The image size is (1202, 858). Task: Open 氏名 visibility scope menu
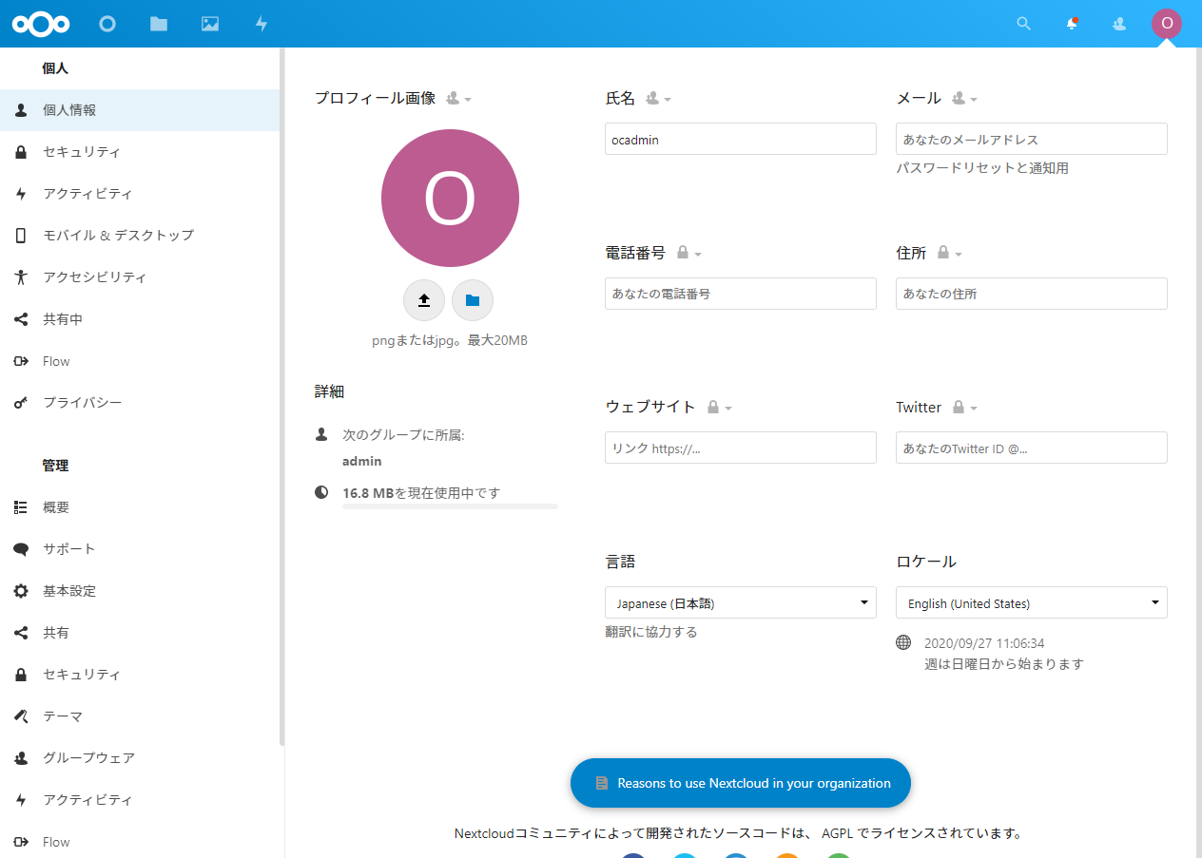658,98
